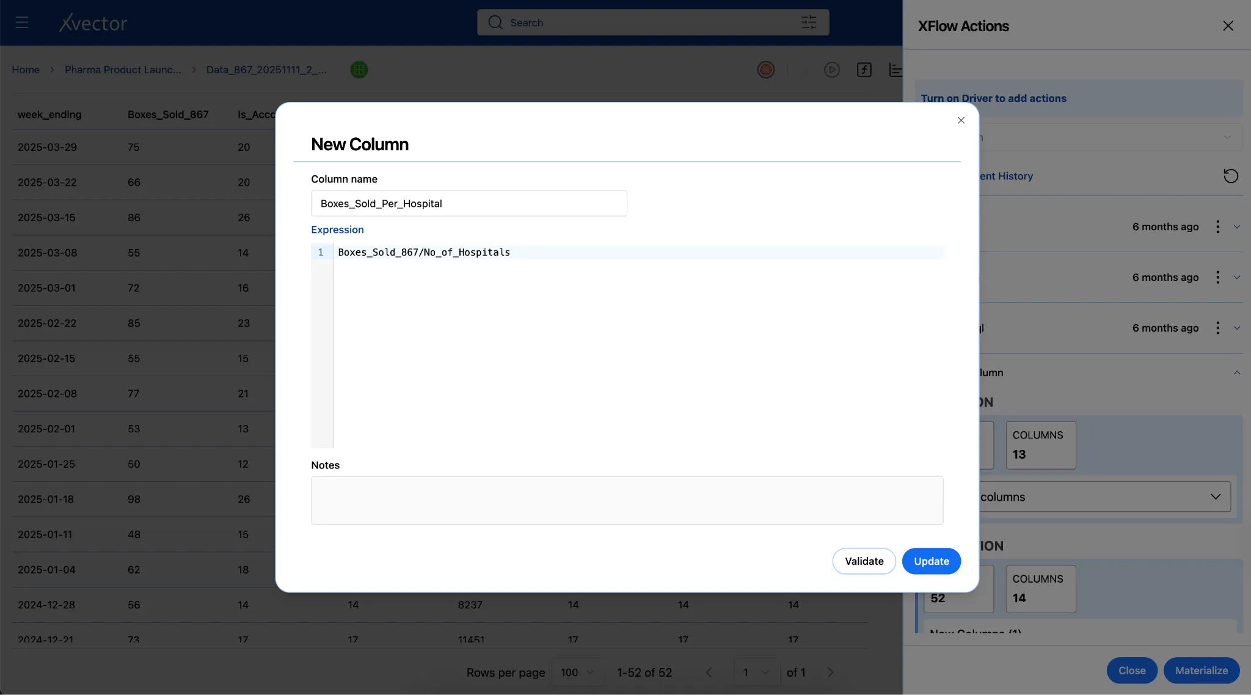Open the hamburger menu
Screen dimensions: 1251x695
click(22, 23)
